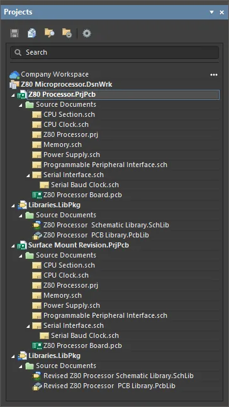This screenshot has height=407, width=229.
Task: Open Company Workspace three-dot menu
Action: tap(214, 75)
